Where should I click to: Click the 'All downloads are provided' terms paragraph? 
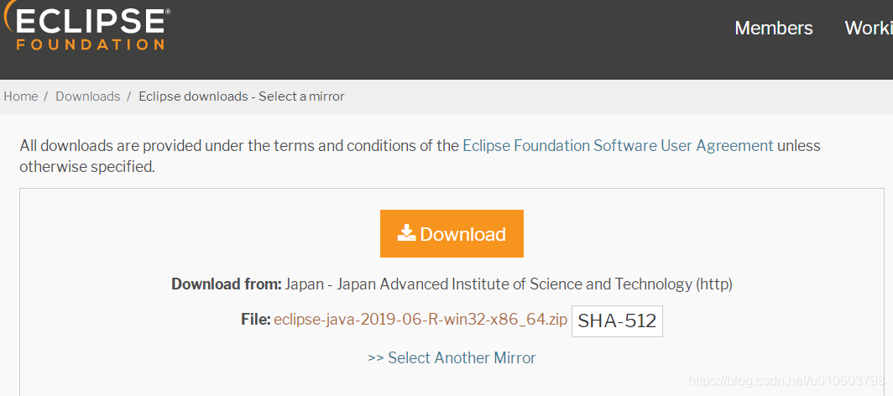[x=420, y=156]
